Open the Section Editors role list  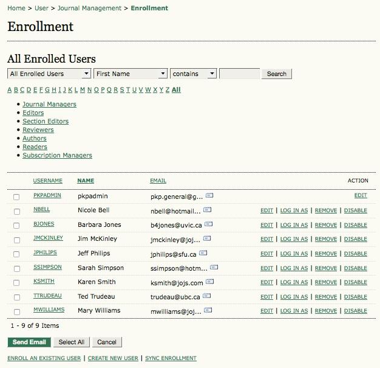(46, 121)
